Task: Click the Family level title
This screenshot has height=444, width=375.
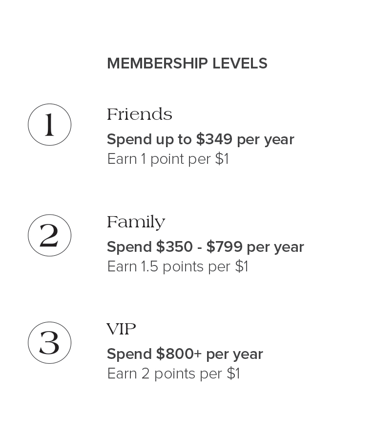Action: [136, 222]
